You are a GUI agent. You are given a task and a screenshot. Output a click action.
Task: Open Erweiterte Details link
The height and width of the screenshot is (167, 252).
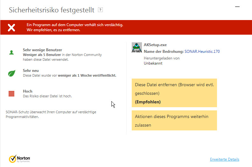225,159
